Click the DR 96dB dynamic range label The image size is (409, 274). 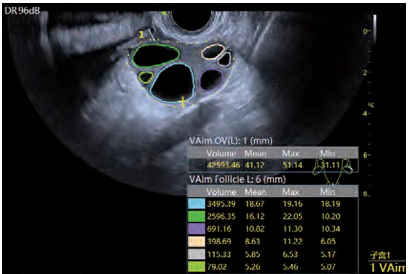tap(22, 11)
